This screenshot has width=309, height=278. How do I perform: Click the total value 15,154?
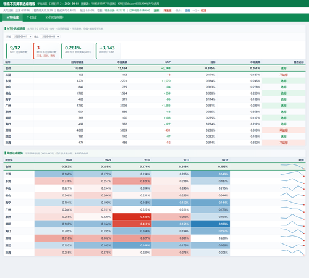point(122,68)
